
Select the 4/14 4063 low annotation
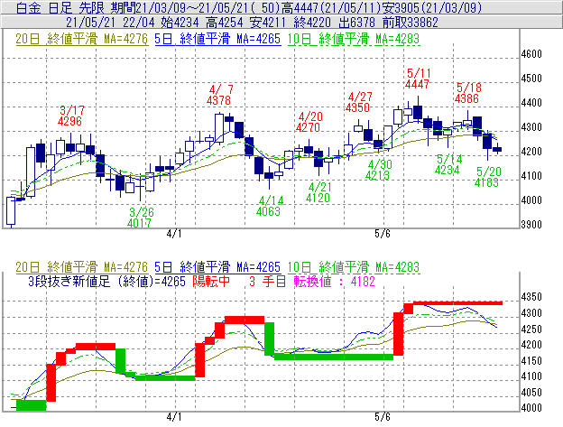point(269,206)
